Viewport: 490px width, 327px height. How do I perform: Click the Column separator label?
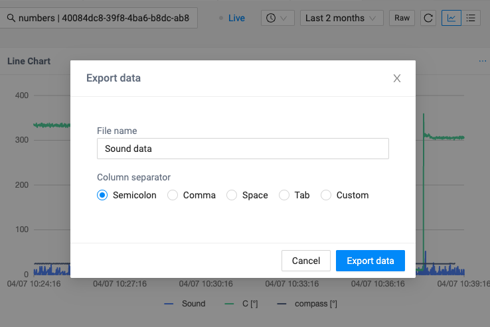(133, 177)
